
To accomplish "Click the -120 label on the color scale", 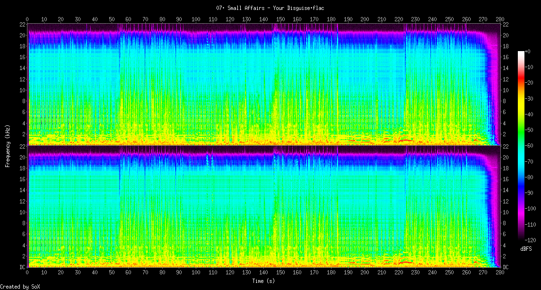I will pyautogui.click(x=532, y=239).
